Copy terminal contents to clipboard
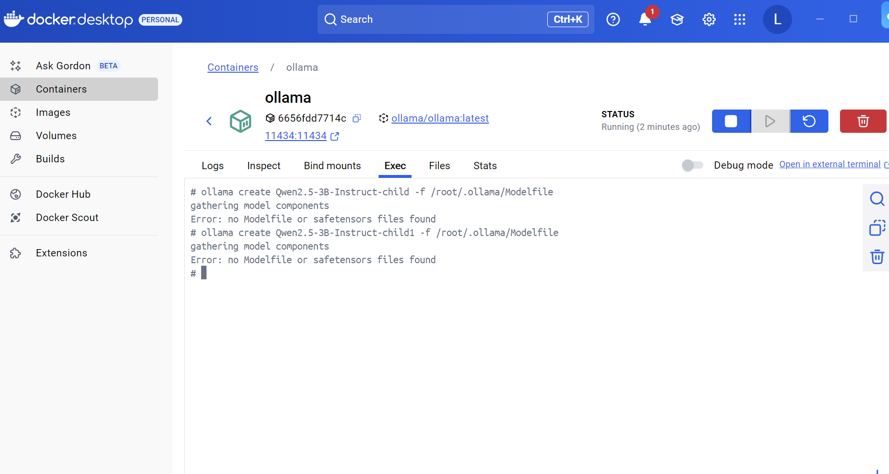Screen dimensions: 889x474 [876, 228]
